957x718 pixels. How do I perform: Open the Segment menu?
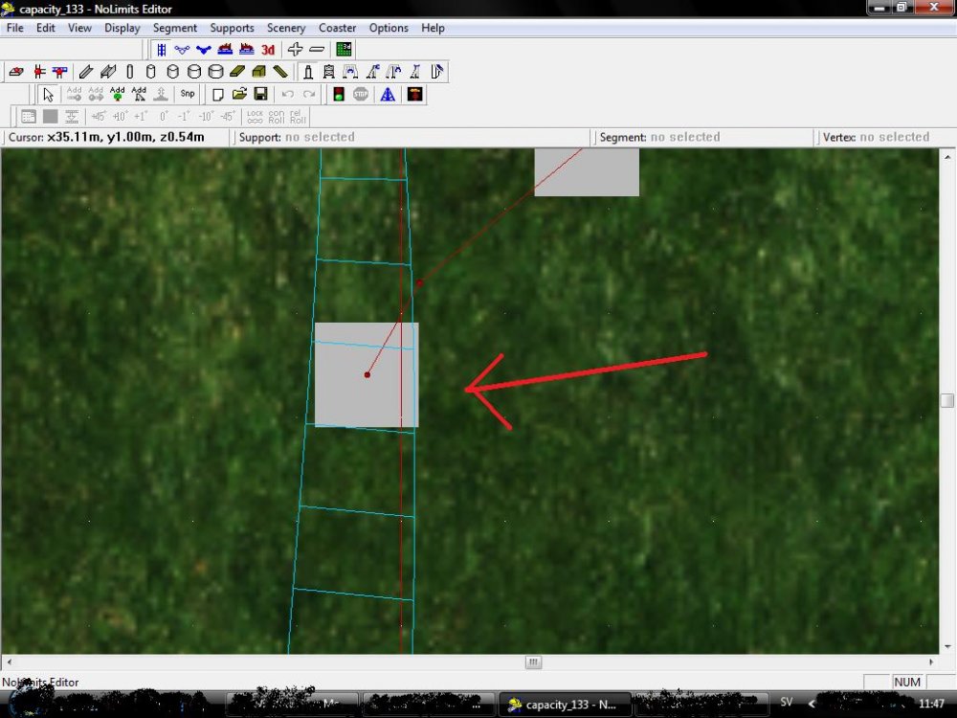[175, 28]
